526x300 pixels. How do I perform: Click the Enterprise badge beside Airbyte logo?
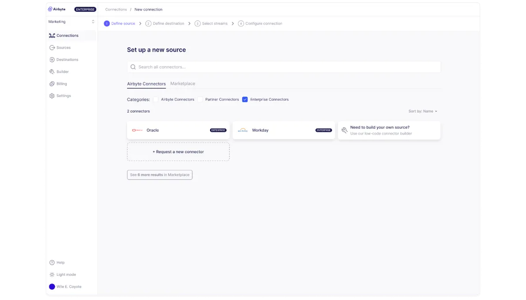(x=85, y=9)
